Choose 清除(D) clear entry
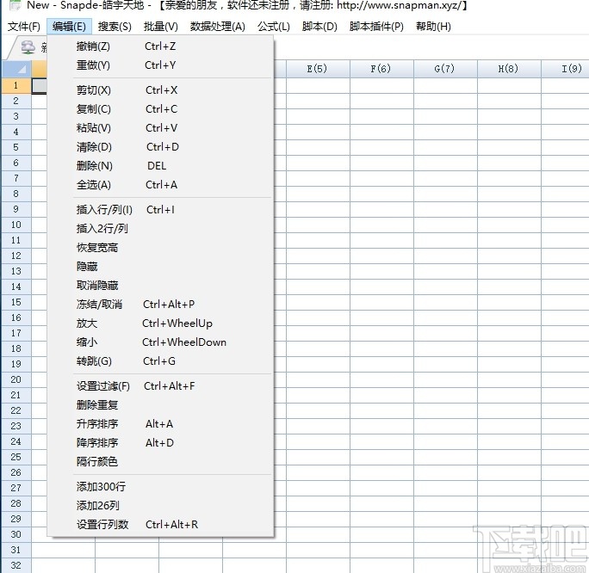 tap(161, 147)
